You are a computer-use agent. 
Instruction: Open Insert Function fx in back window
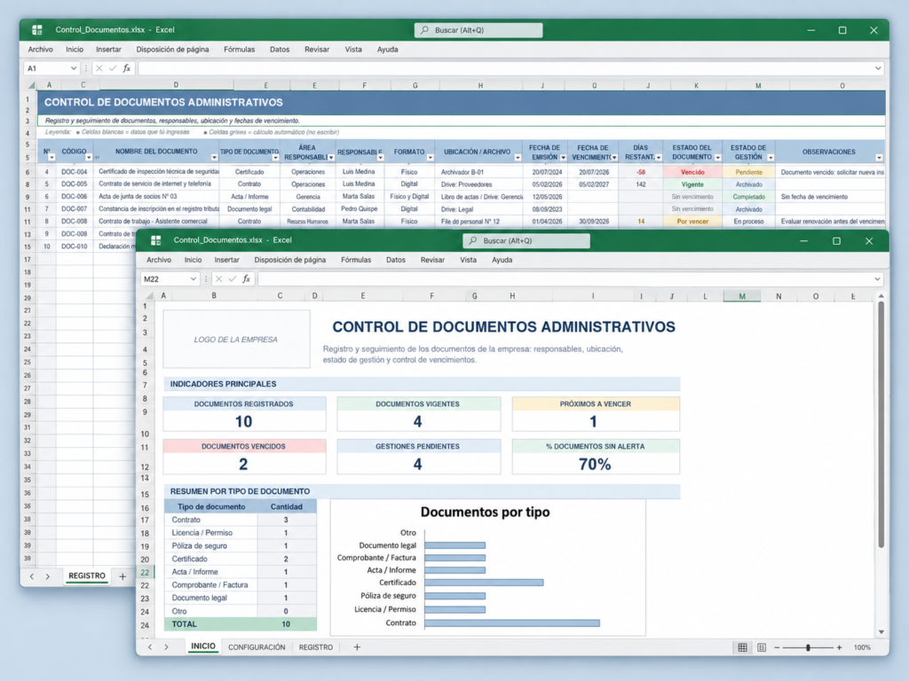click(x=126, y=68)
